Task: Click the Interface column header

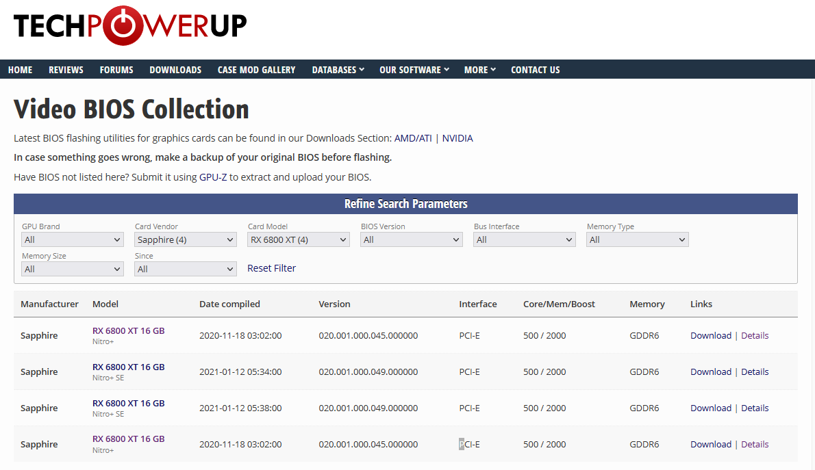Action: click(477, 304)
